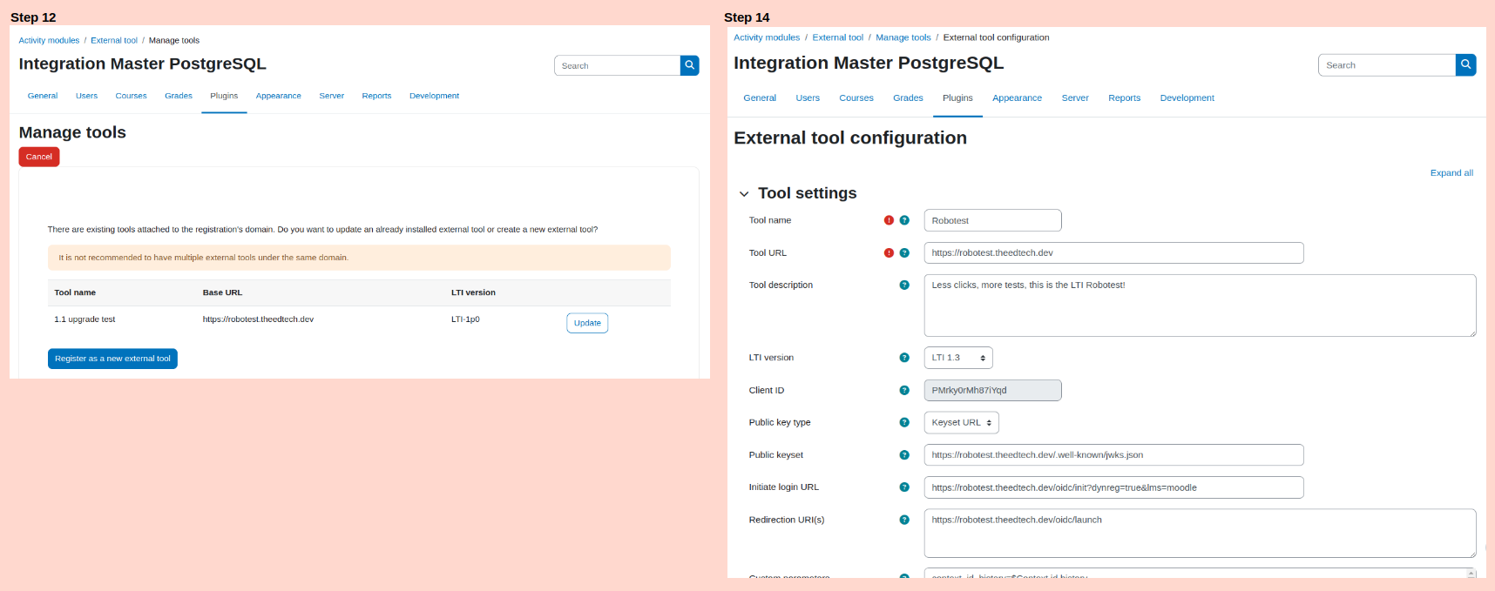This screenshot has height=591, width=1495.
Task: Open Courses tab in Step 12
Action: tap(131, 96)
